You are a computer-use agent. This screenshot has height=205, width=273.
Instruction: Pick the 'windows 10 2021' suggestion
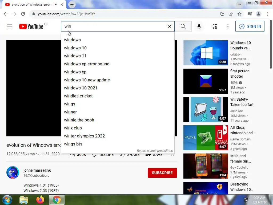[118, 88]
